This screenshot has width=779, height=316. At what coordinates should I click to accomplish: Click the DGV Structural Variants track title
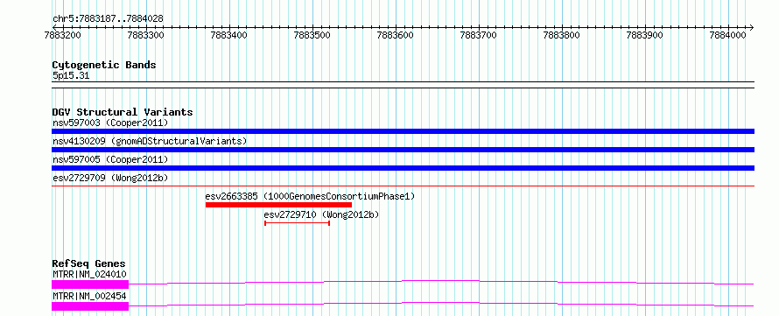(123, 112)
